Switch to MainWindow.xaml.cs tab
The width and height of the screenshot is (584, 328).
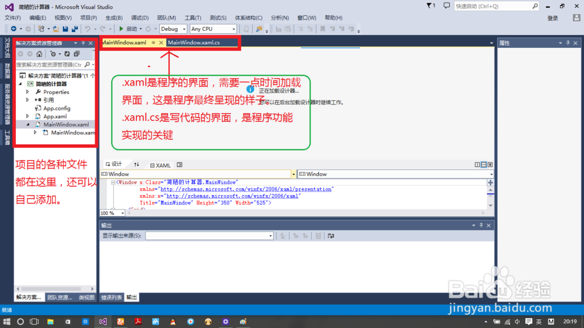[194, 43]
